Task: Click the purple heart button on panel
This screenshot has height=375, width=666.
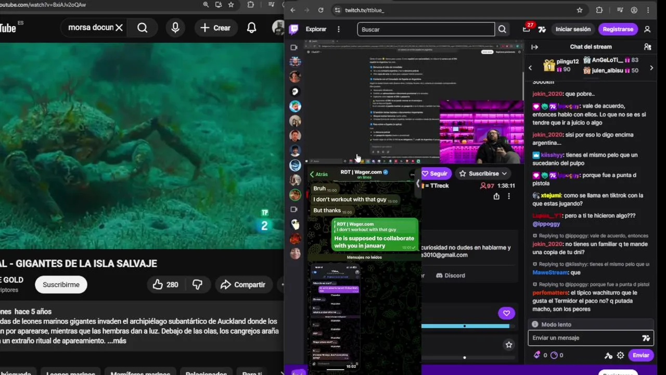Action: point(506,313)
